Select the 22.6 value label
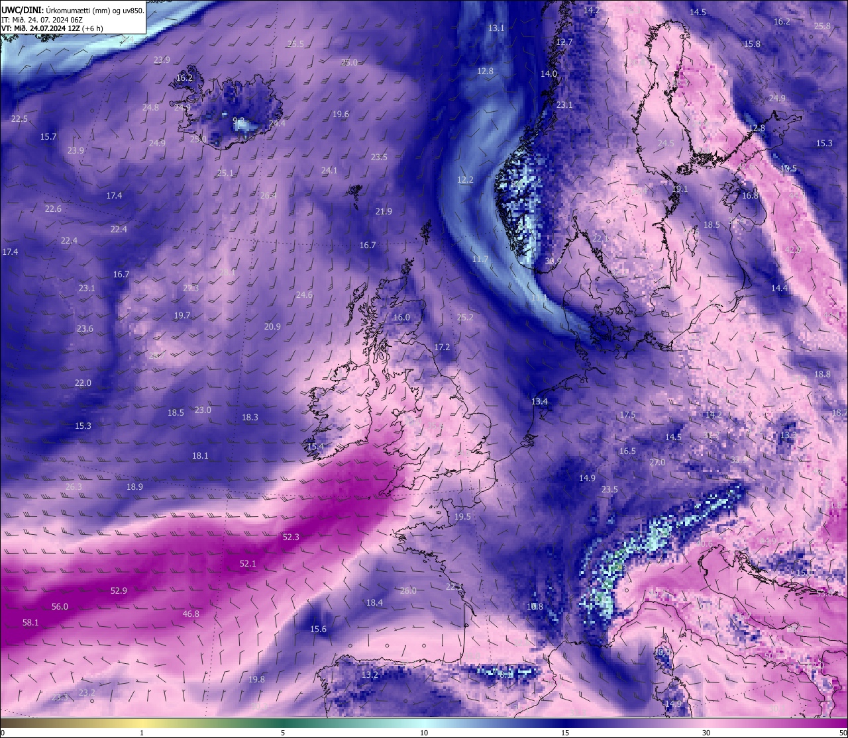The image size is (848, 738). point(53,209)
